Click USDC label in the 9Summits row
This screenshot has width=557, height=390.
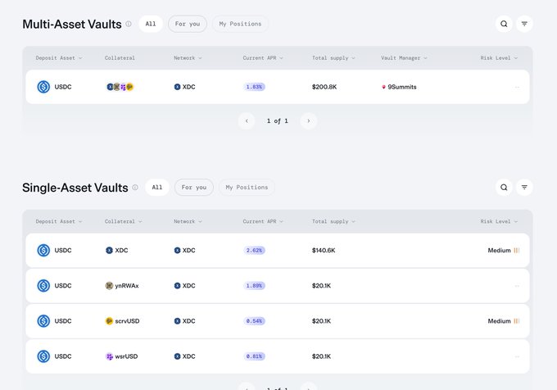(63, 87)
